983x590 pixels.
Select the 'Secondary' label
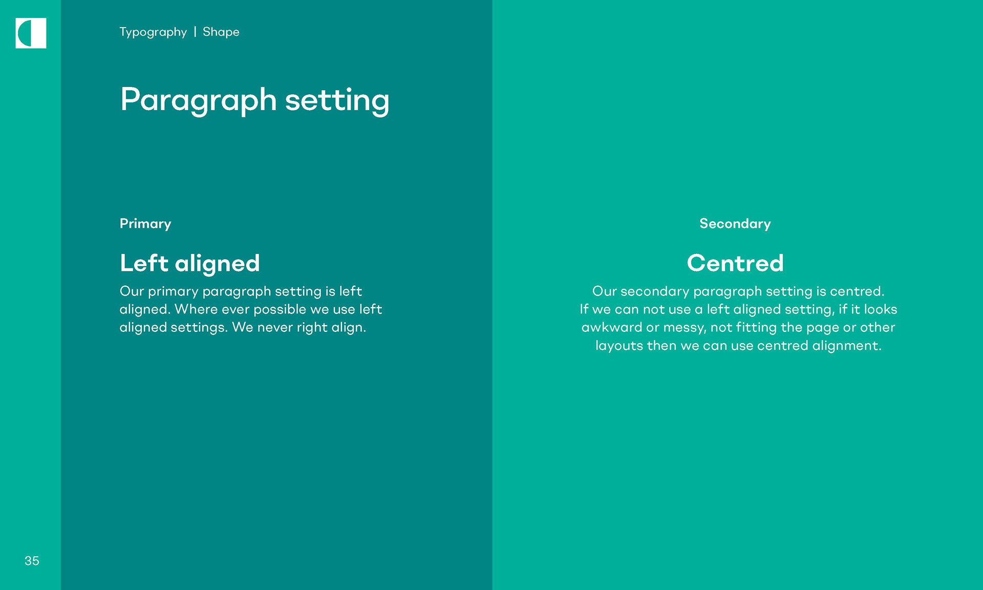(x=735, y=224)
